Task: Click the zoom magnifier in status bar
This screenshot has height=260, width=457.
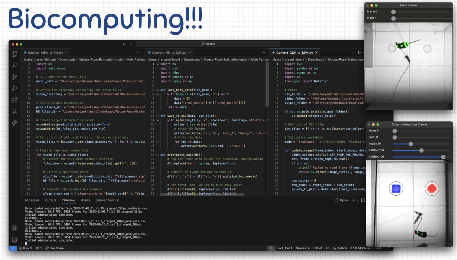Action: pos(271,248)
